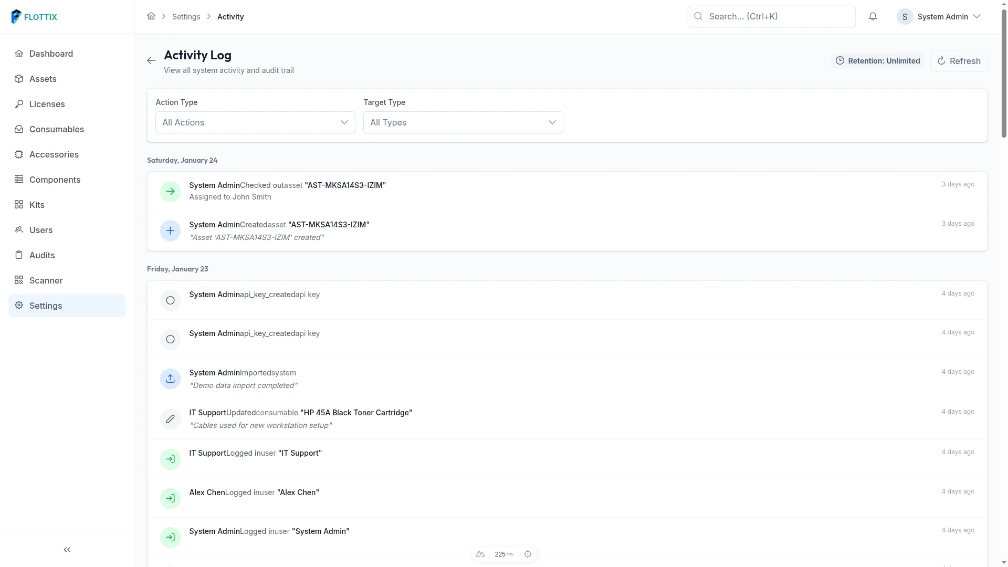The width and height of the screenshot is (1008, 567).
Task: Open the Licenses section
Action: pos(47,104)
